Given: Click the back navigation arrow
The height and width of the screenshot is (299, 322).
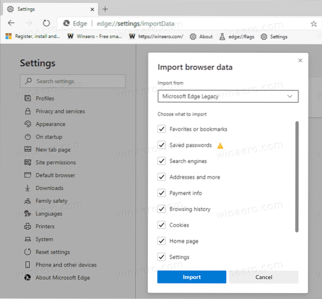Looking at the screenshot, I should [11, 23].
